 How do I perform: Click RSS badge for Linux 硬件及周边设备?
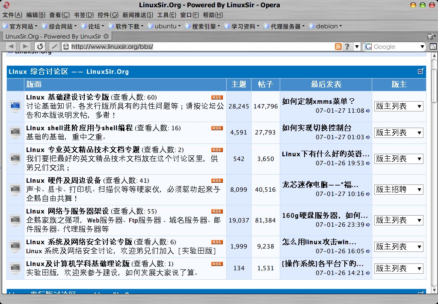[x=217, y=181]
